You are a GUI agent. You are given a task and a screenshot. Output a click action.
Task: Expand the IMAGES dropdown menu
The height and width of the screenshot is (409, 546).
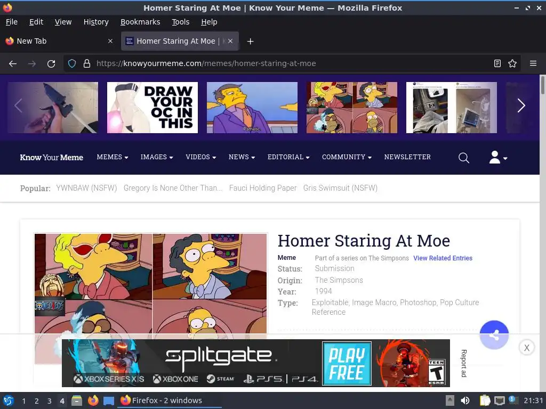coord(157,157)
